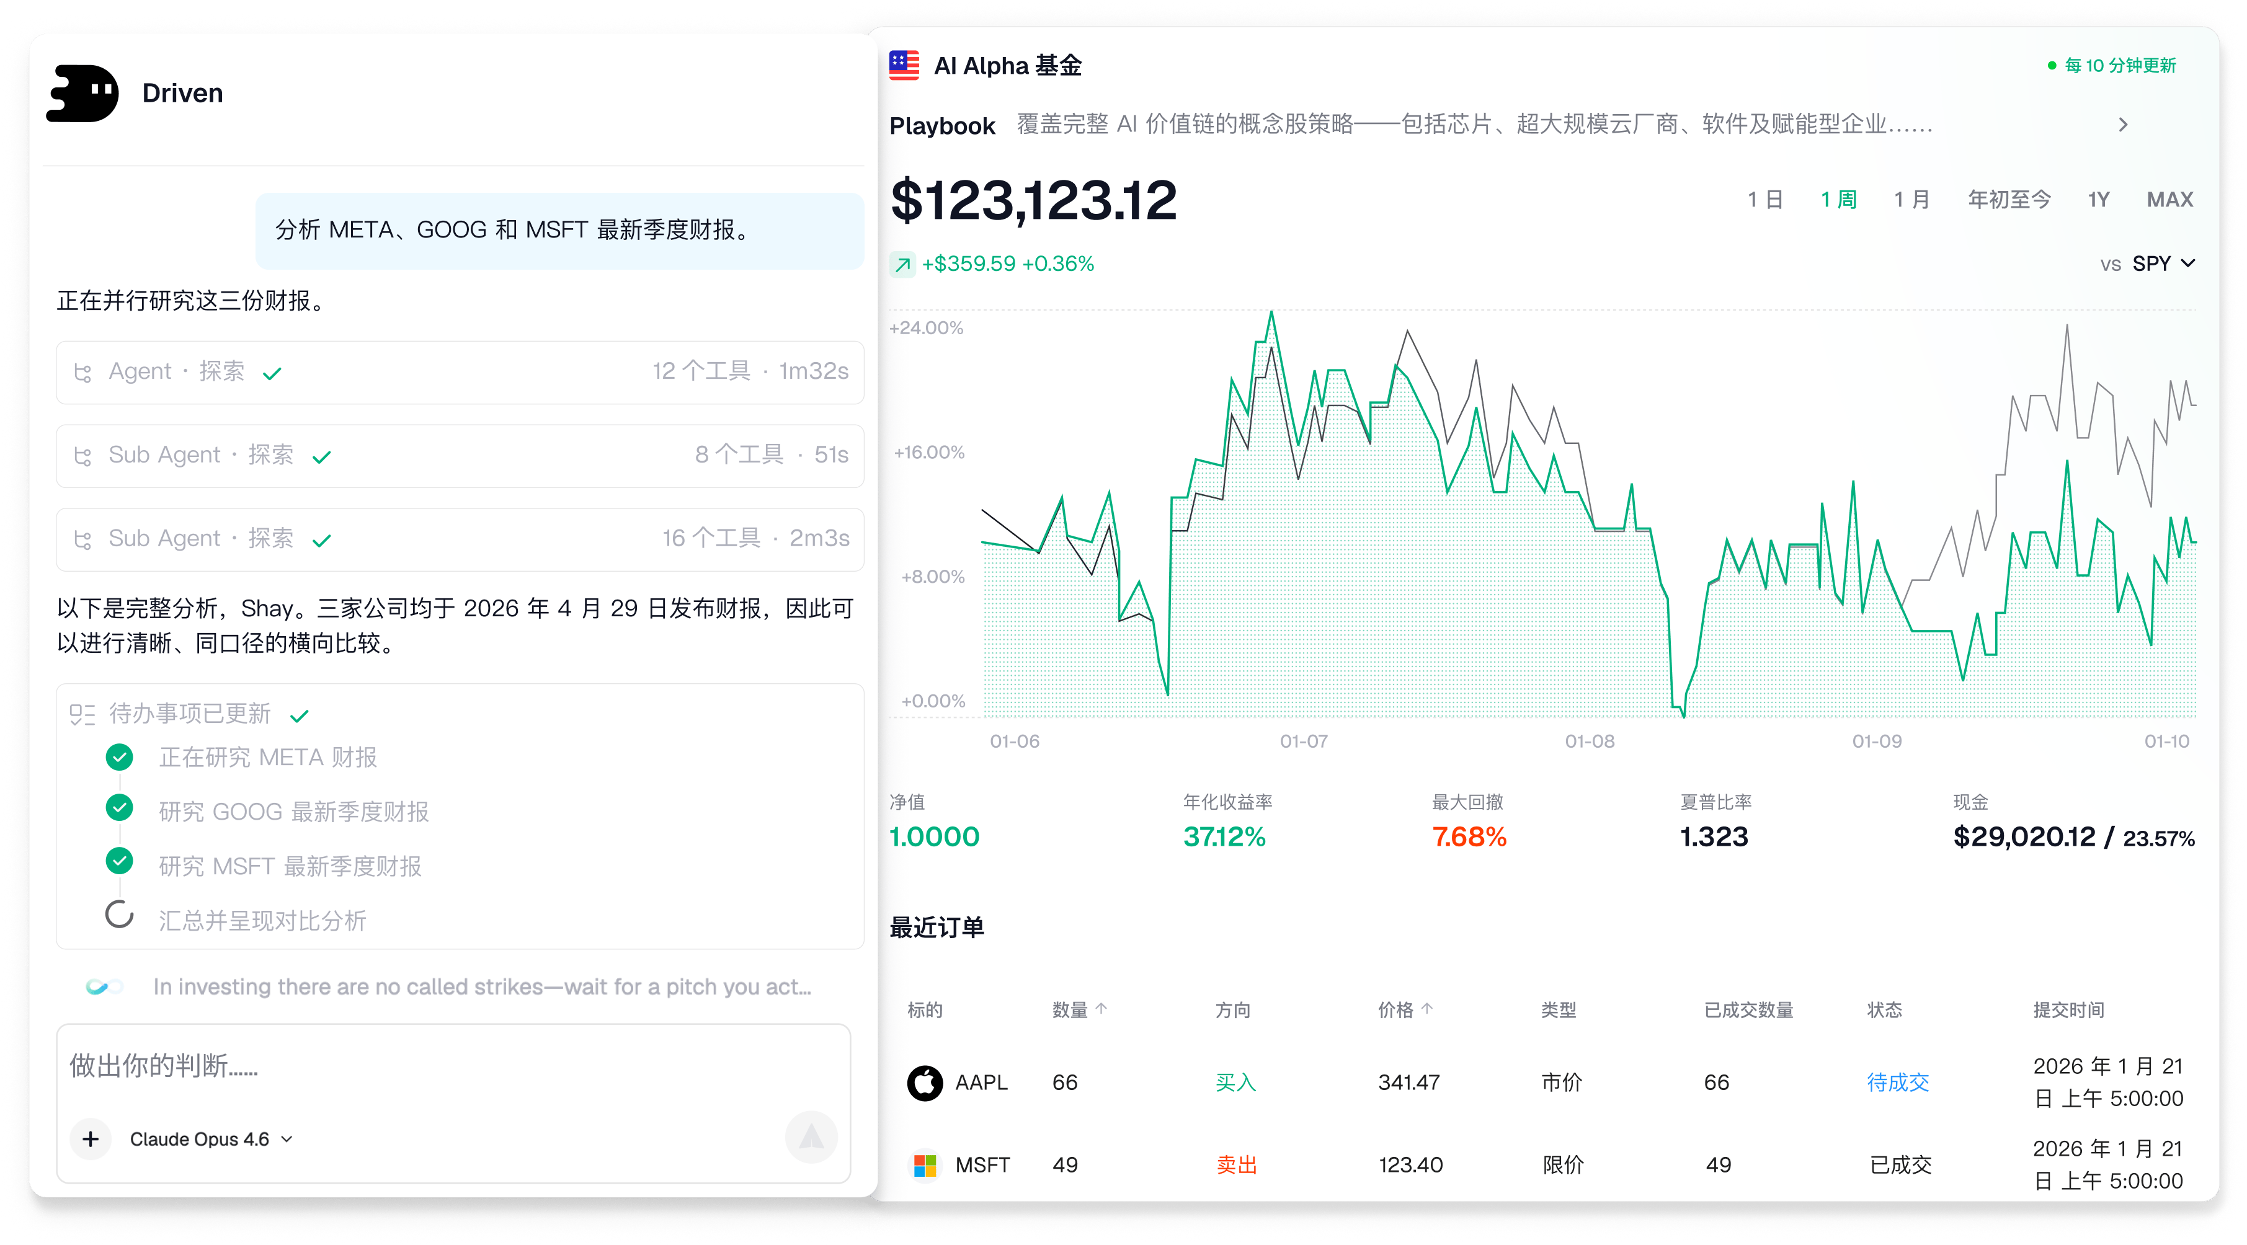Open the vs SPY benchmark dropdown

[x=2148, y=264]
